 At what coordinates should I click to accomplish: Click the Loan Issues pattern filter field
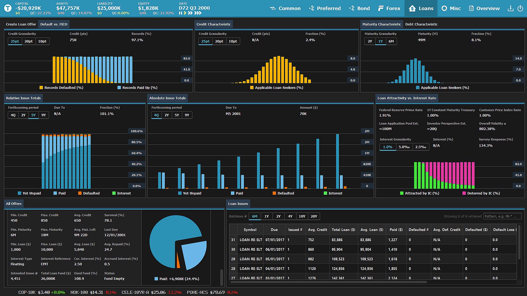point(502,216)
